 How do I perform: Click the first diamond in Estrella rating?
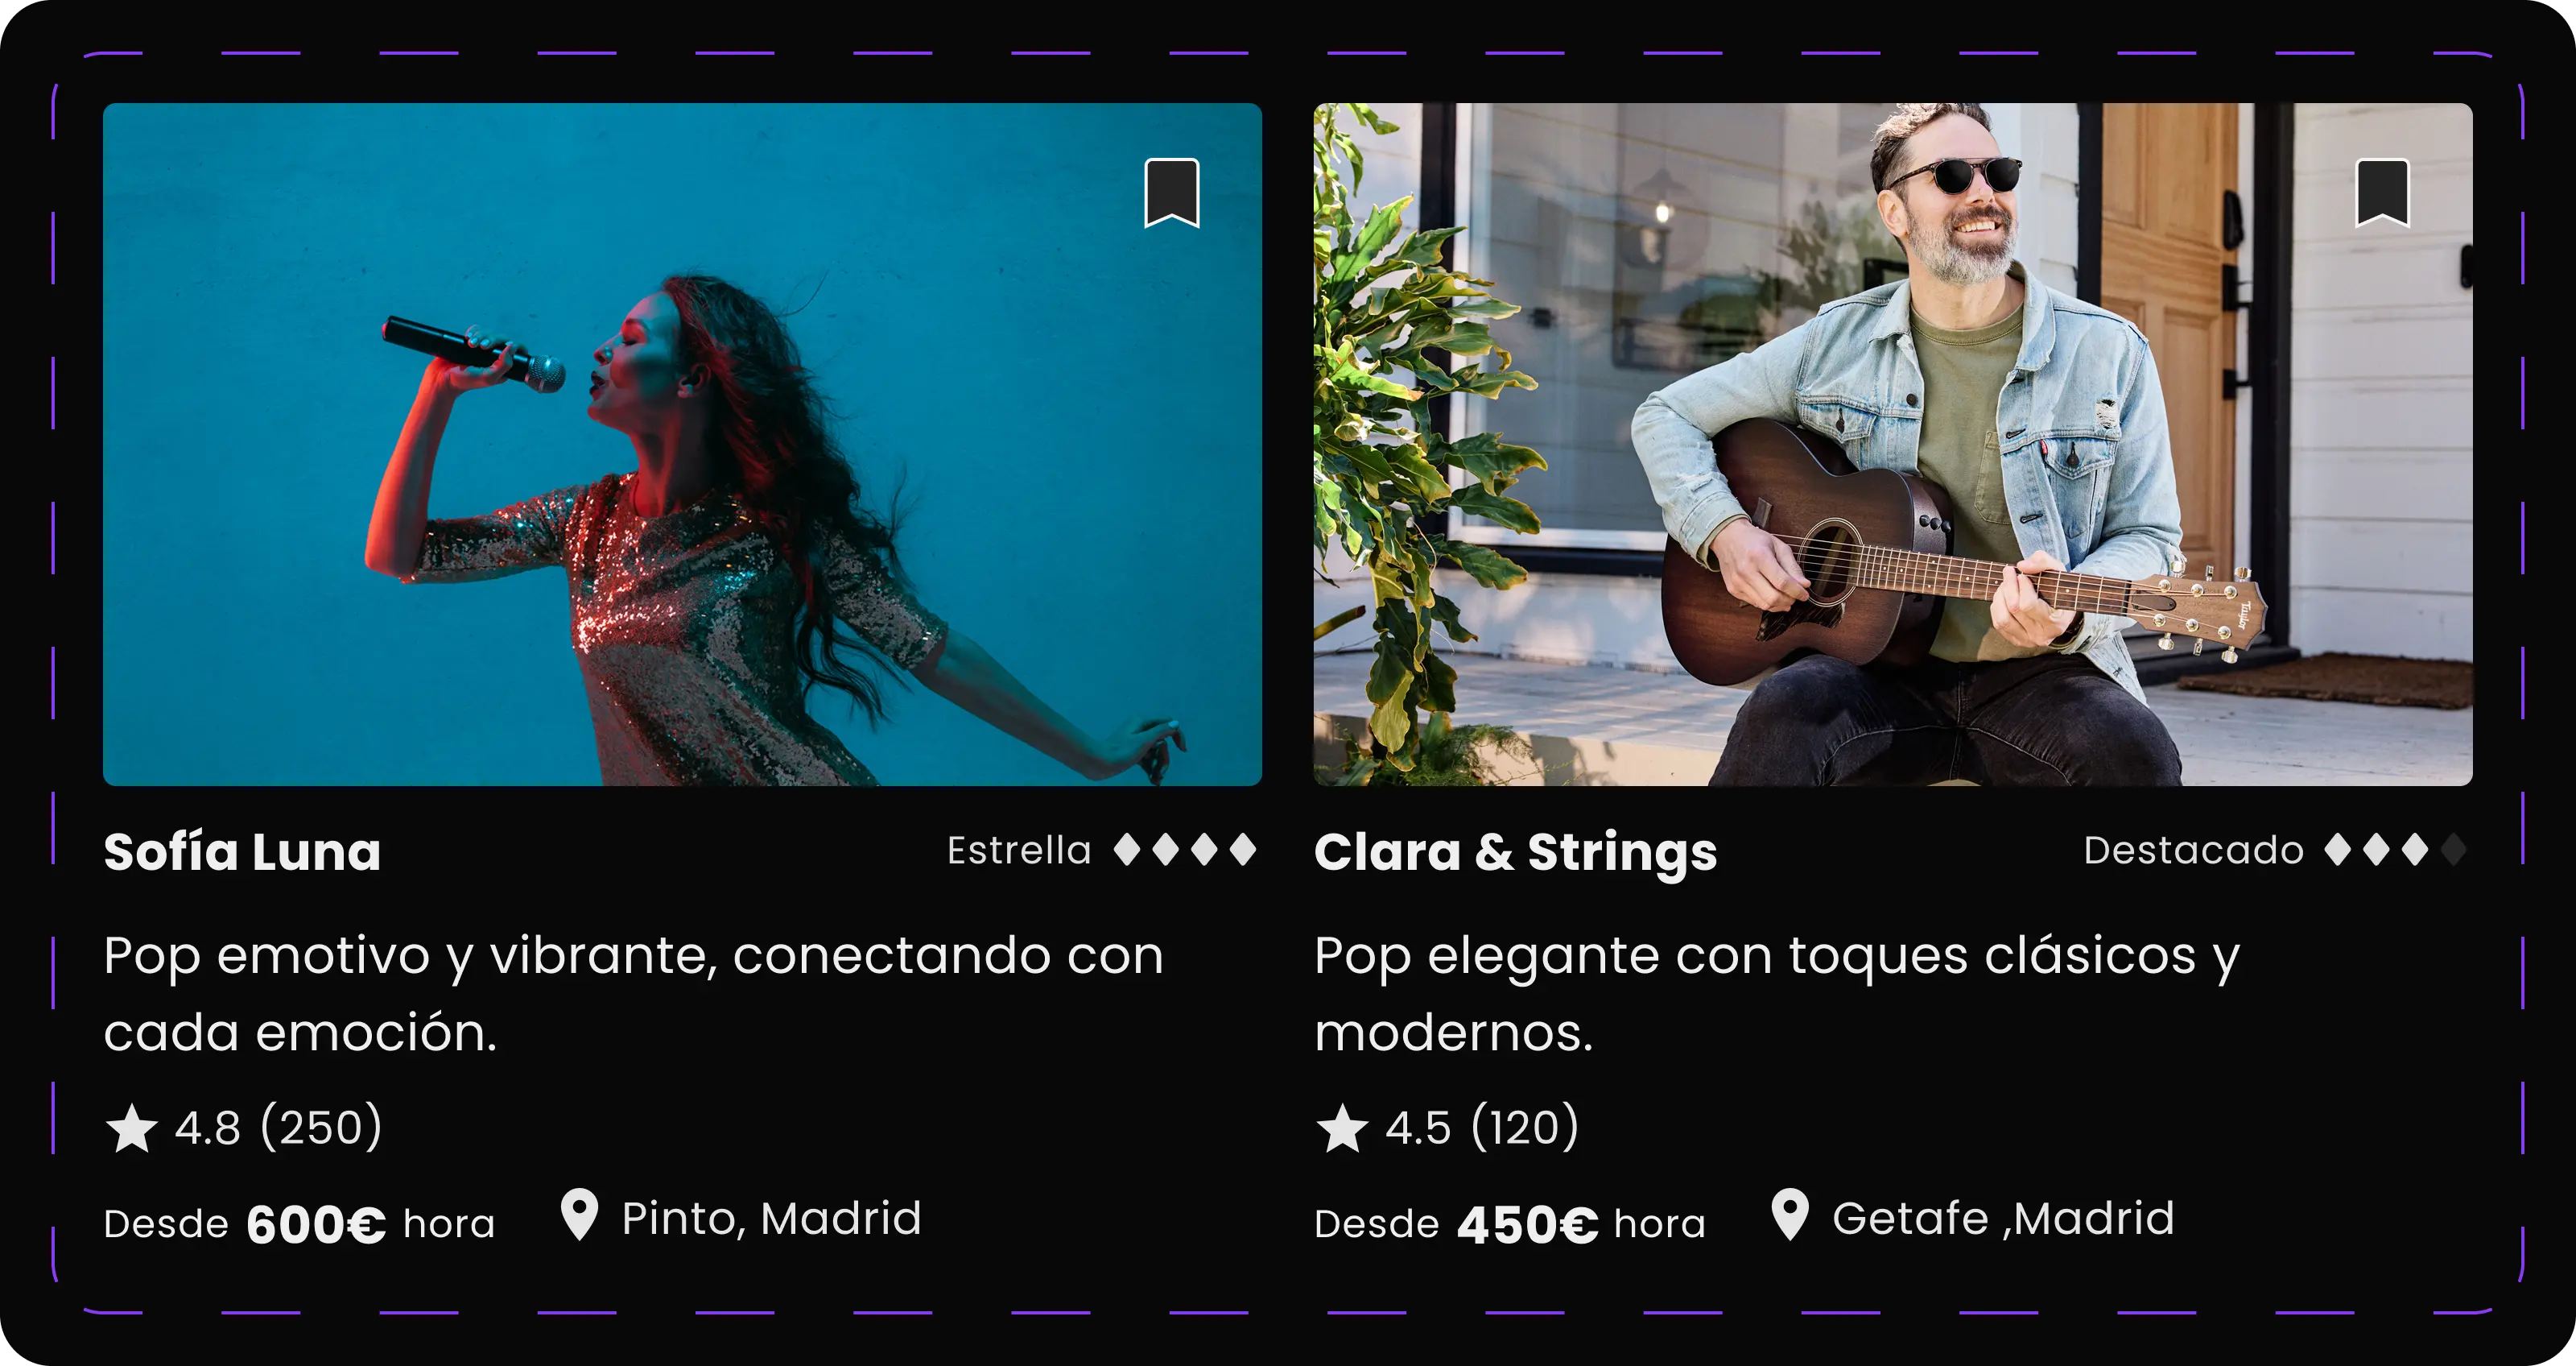(1127, 850)
